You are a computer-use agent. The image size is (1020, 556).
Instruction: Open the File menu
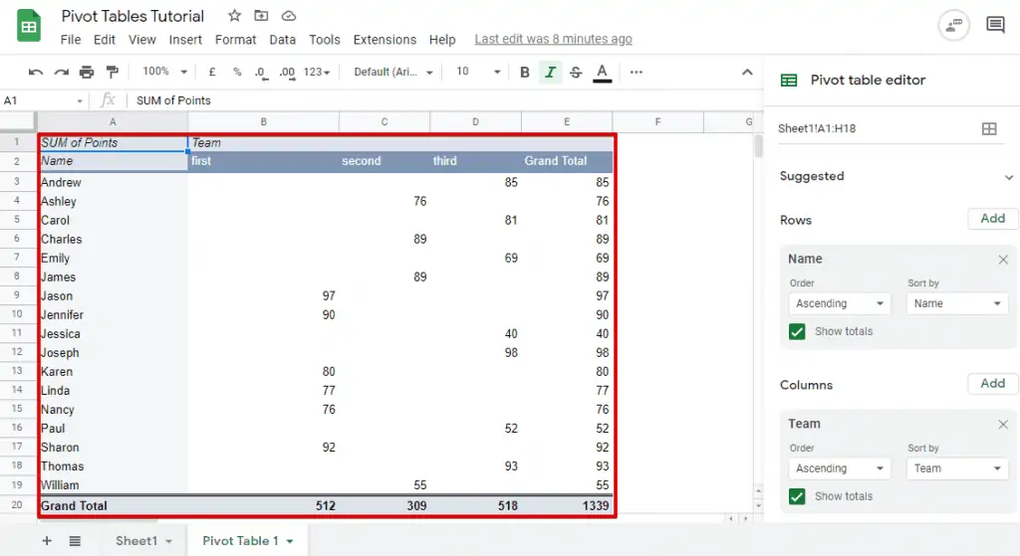coord(71,40)
